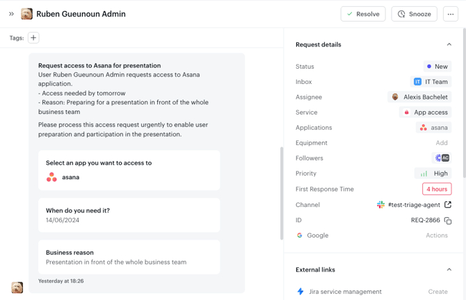Viewport: 466px width, 300px height.
Task: Click the followers avatars
Action: (442, 158)
